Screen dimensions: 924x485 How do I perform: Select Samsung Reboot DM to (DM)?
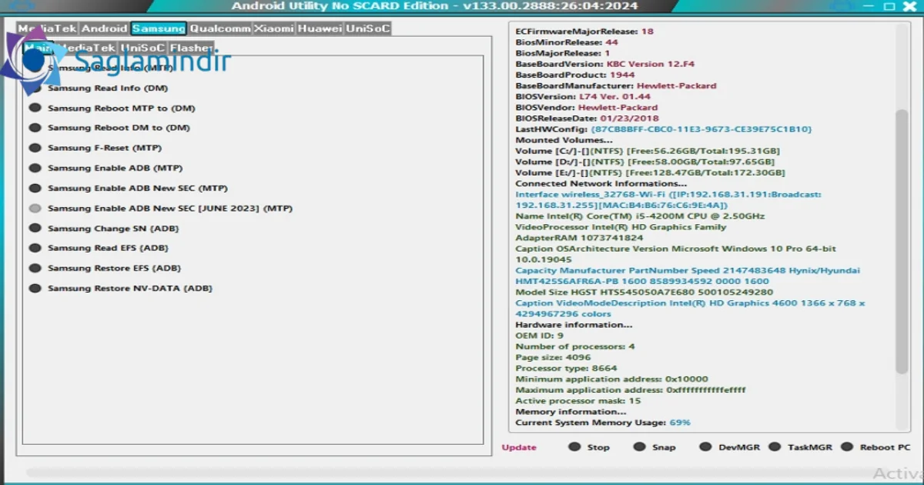pyautogui.click(x=109, y=128)
